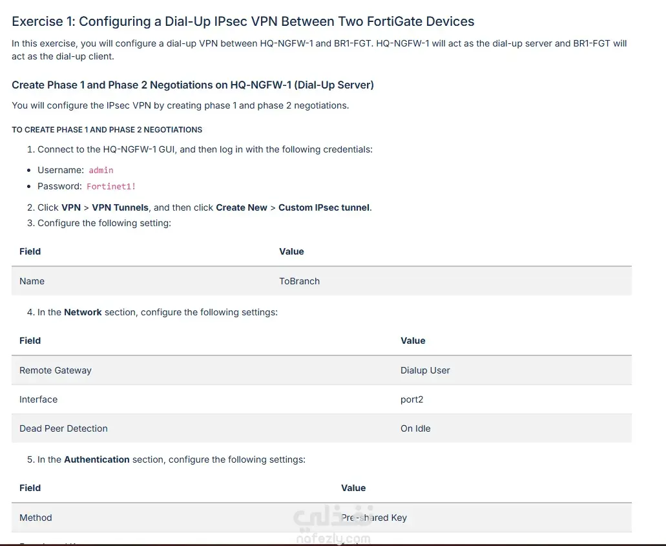Click the uppercase "TO CREATE PHASE 1" label

[107, 130]
